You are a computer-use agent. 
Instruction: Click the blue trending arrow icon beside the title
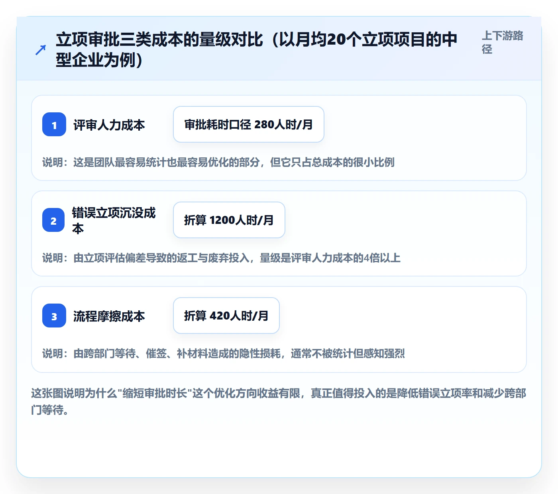(x=41, y=50)
